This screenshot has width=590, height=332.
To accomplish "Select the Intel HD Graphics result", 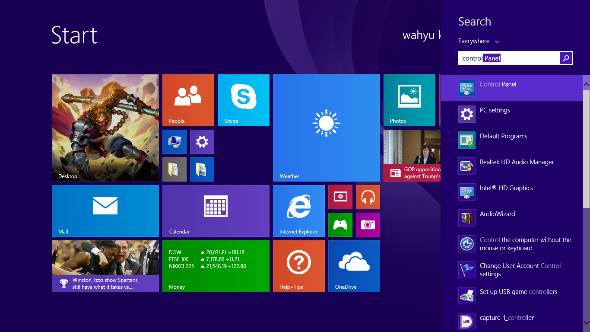I will pyautogui.click(x=512, y=192).
